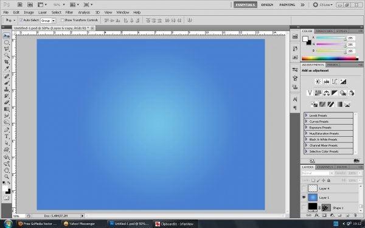Toggle Quick Mask mode

[x=6, y=198]
